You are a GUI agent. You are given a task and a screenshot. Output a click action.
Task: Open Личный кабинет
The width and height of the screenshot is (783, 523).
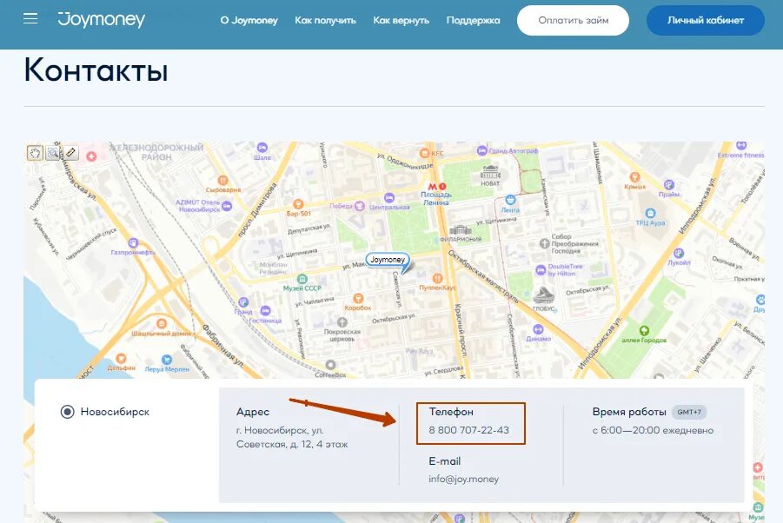[x=705, y=21]
